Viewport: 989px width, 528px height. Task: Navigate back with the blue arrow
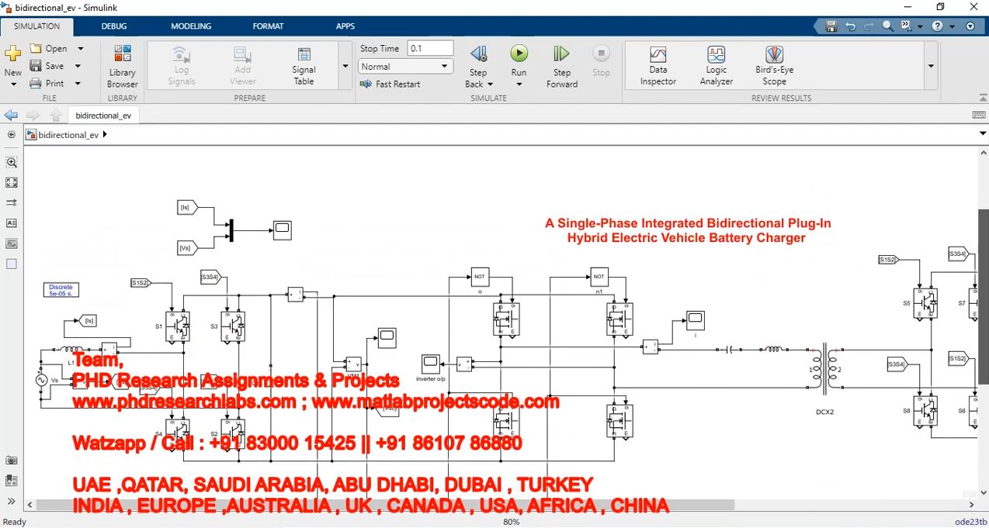[11, 116]
